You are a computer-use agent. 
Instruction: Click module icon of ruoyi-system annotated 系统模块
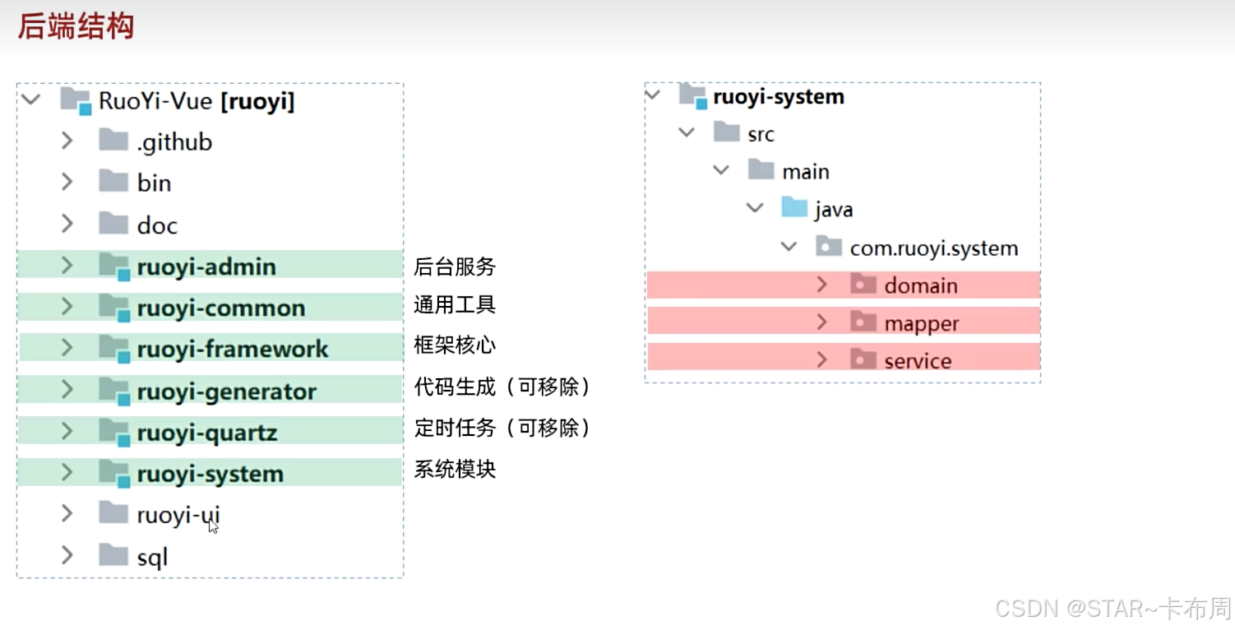coord(115,474)
